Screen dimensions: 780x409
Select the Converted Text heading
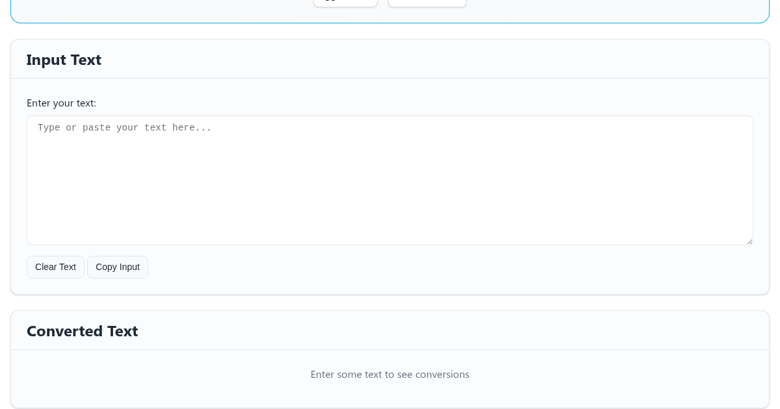pyautogui.click(x=82, y=331)
